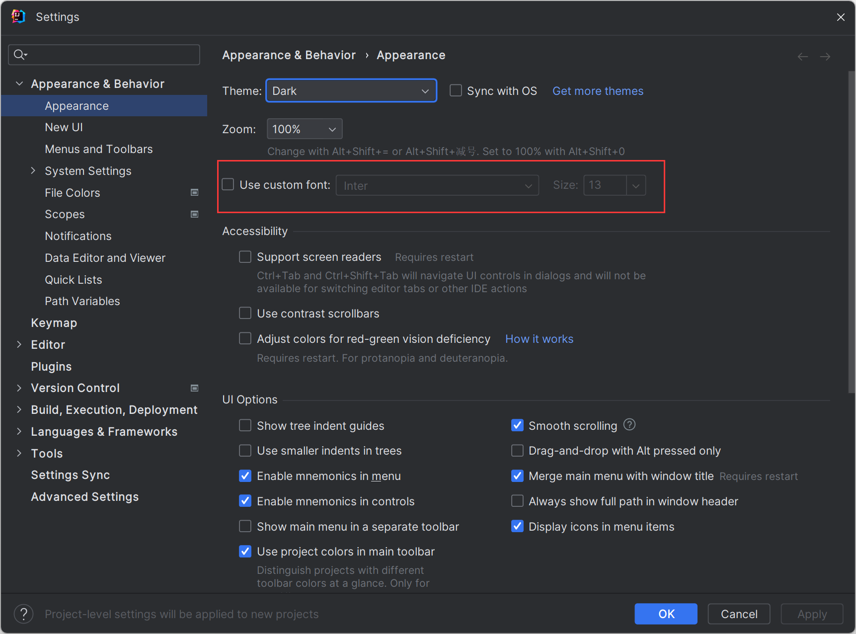Click Get more themes link

pyautogui.click(x=598, y=91)
